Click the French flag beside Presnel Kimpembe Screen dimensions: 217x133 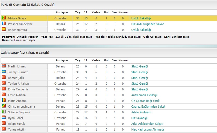coord(4,23)
